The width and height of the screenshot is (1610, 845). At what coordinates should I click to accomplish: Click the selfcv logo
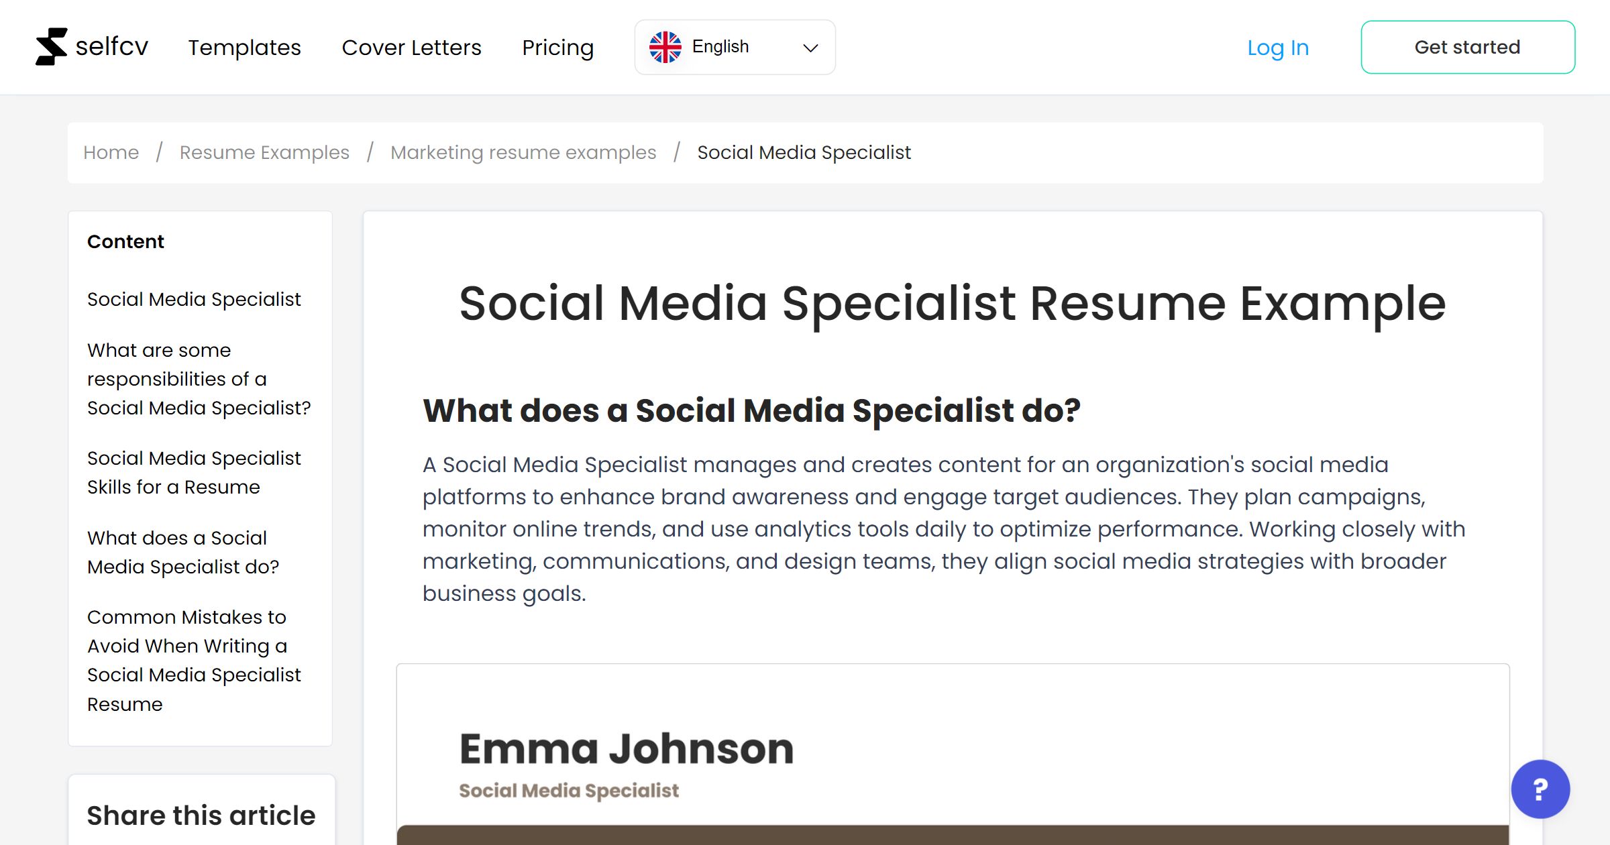click(x=93, y=46)
